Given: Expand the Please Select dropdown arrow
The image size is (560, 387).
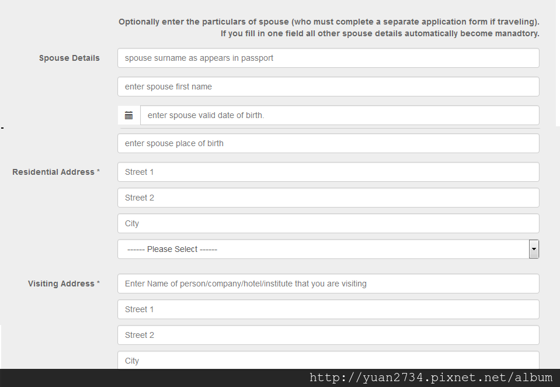Looking at the screenshot, I should click(x=534, y=249).
